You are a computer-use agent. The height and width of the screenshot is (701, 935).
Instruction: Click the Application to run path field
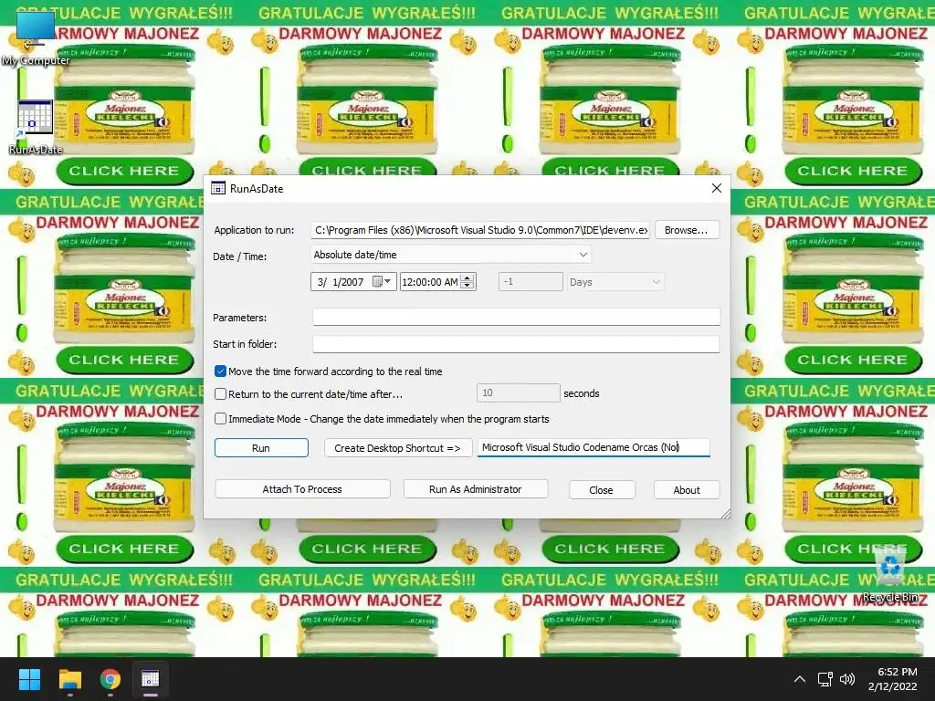480,230
